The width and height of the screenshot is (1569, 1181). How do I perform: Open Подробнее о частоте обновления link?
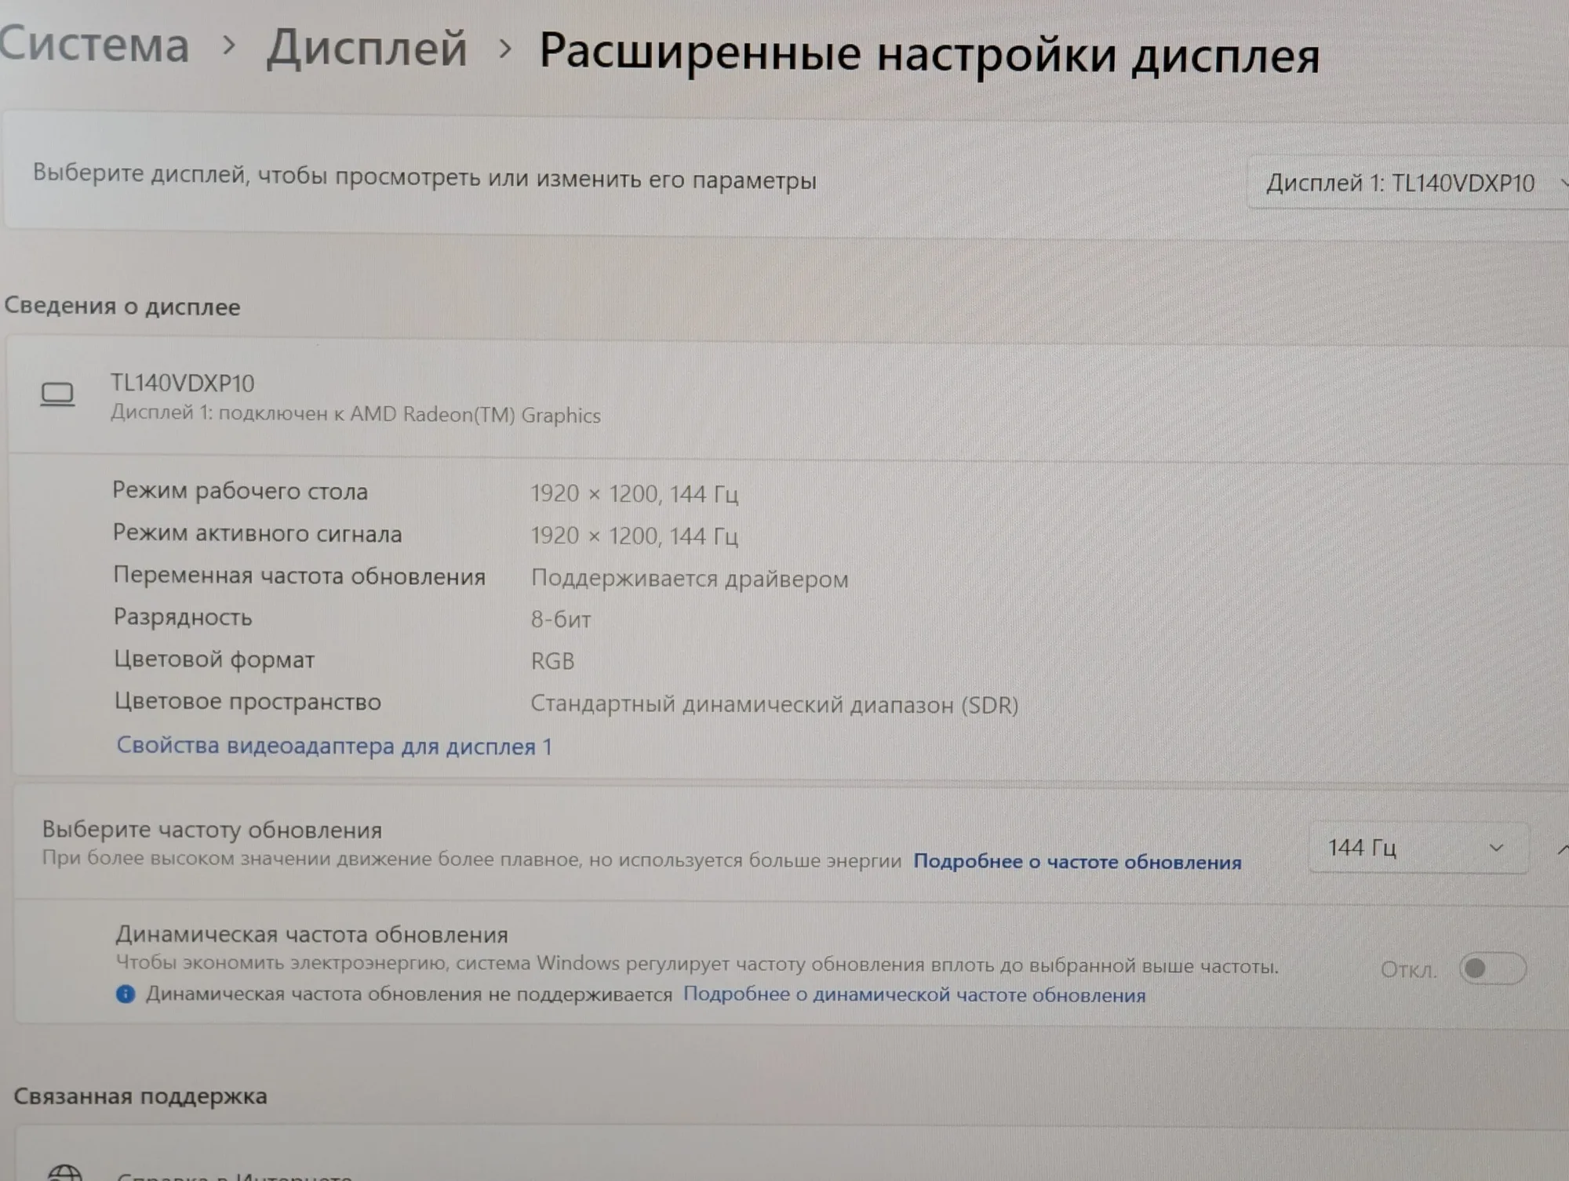[x=1077, y=862]
